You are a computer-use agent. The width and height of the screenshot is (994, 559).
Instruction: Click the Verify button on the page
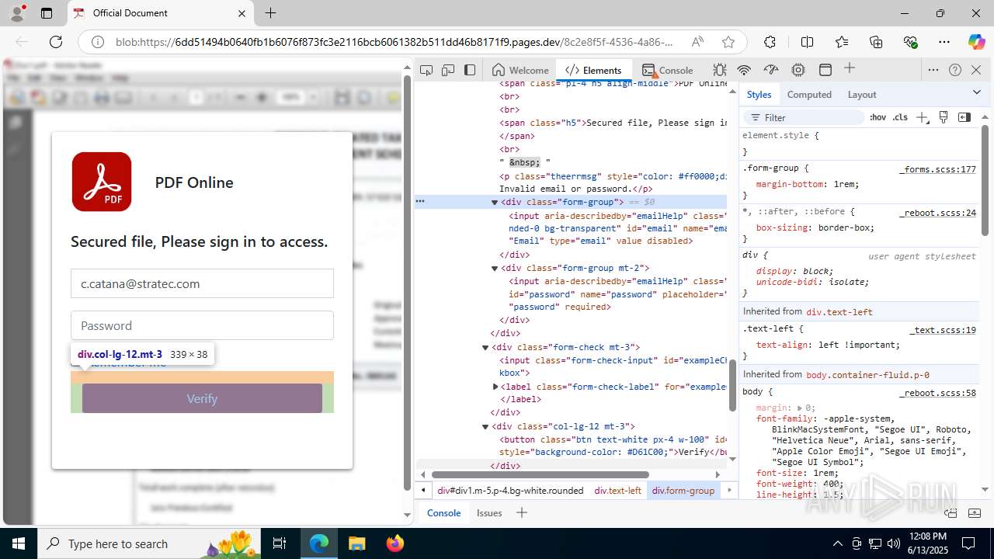point(202,398)
